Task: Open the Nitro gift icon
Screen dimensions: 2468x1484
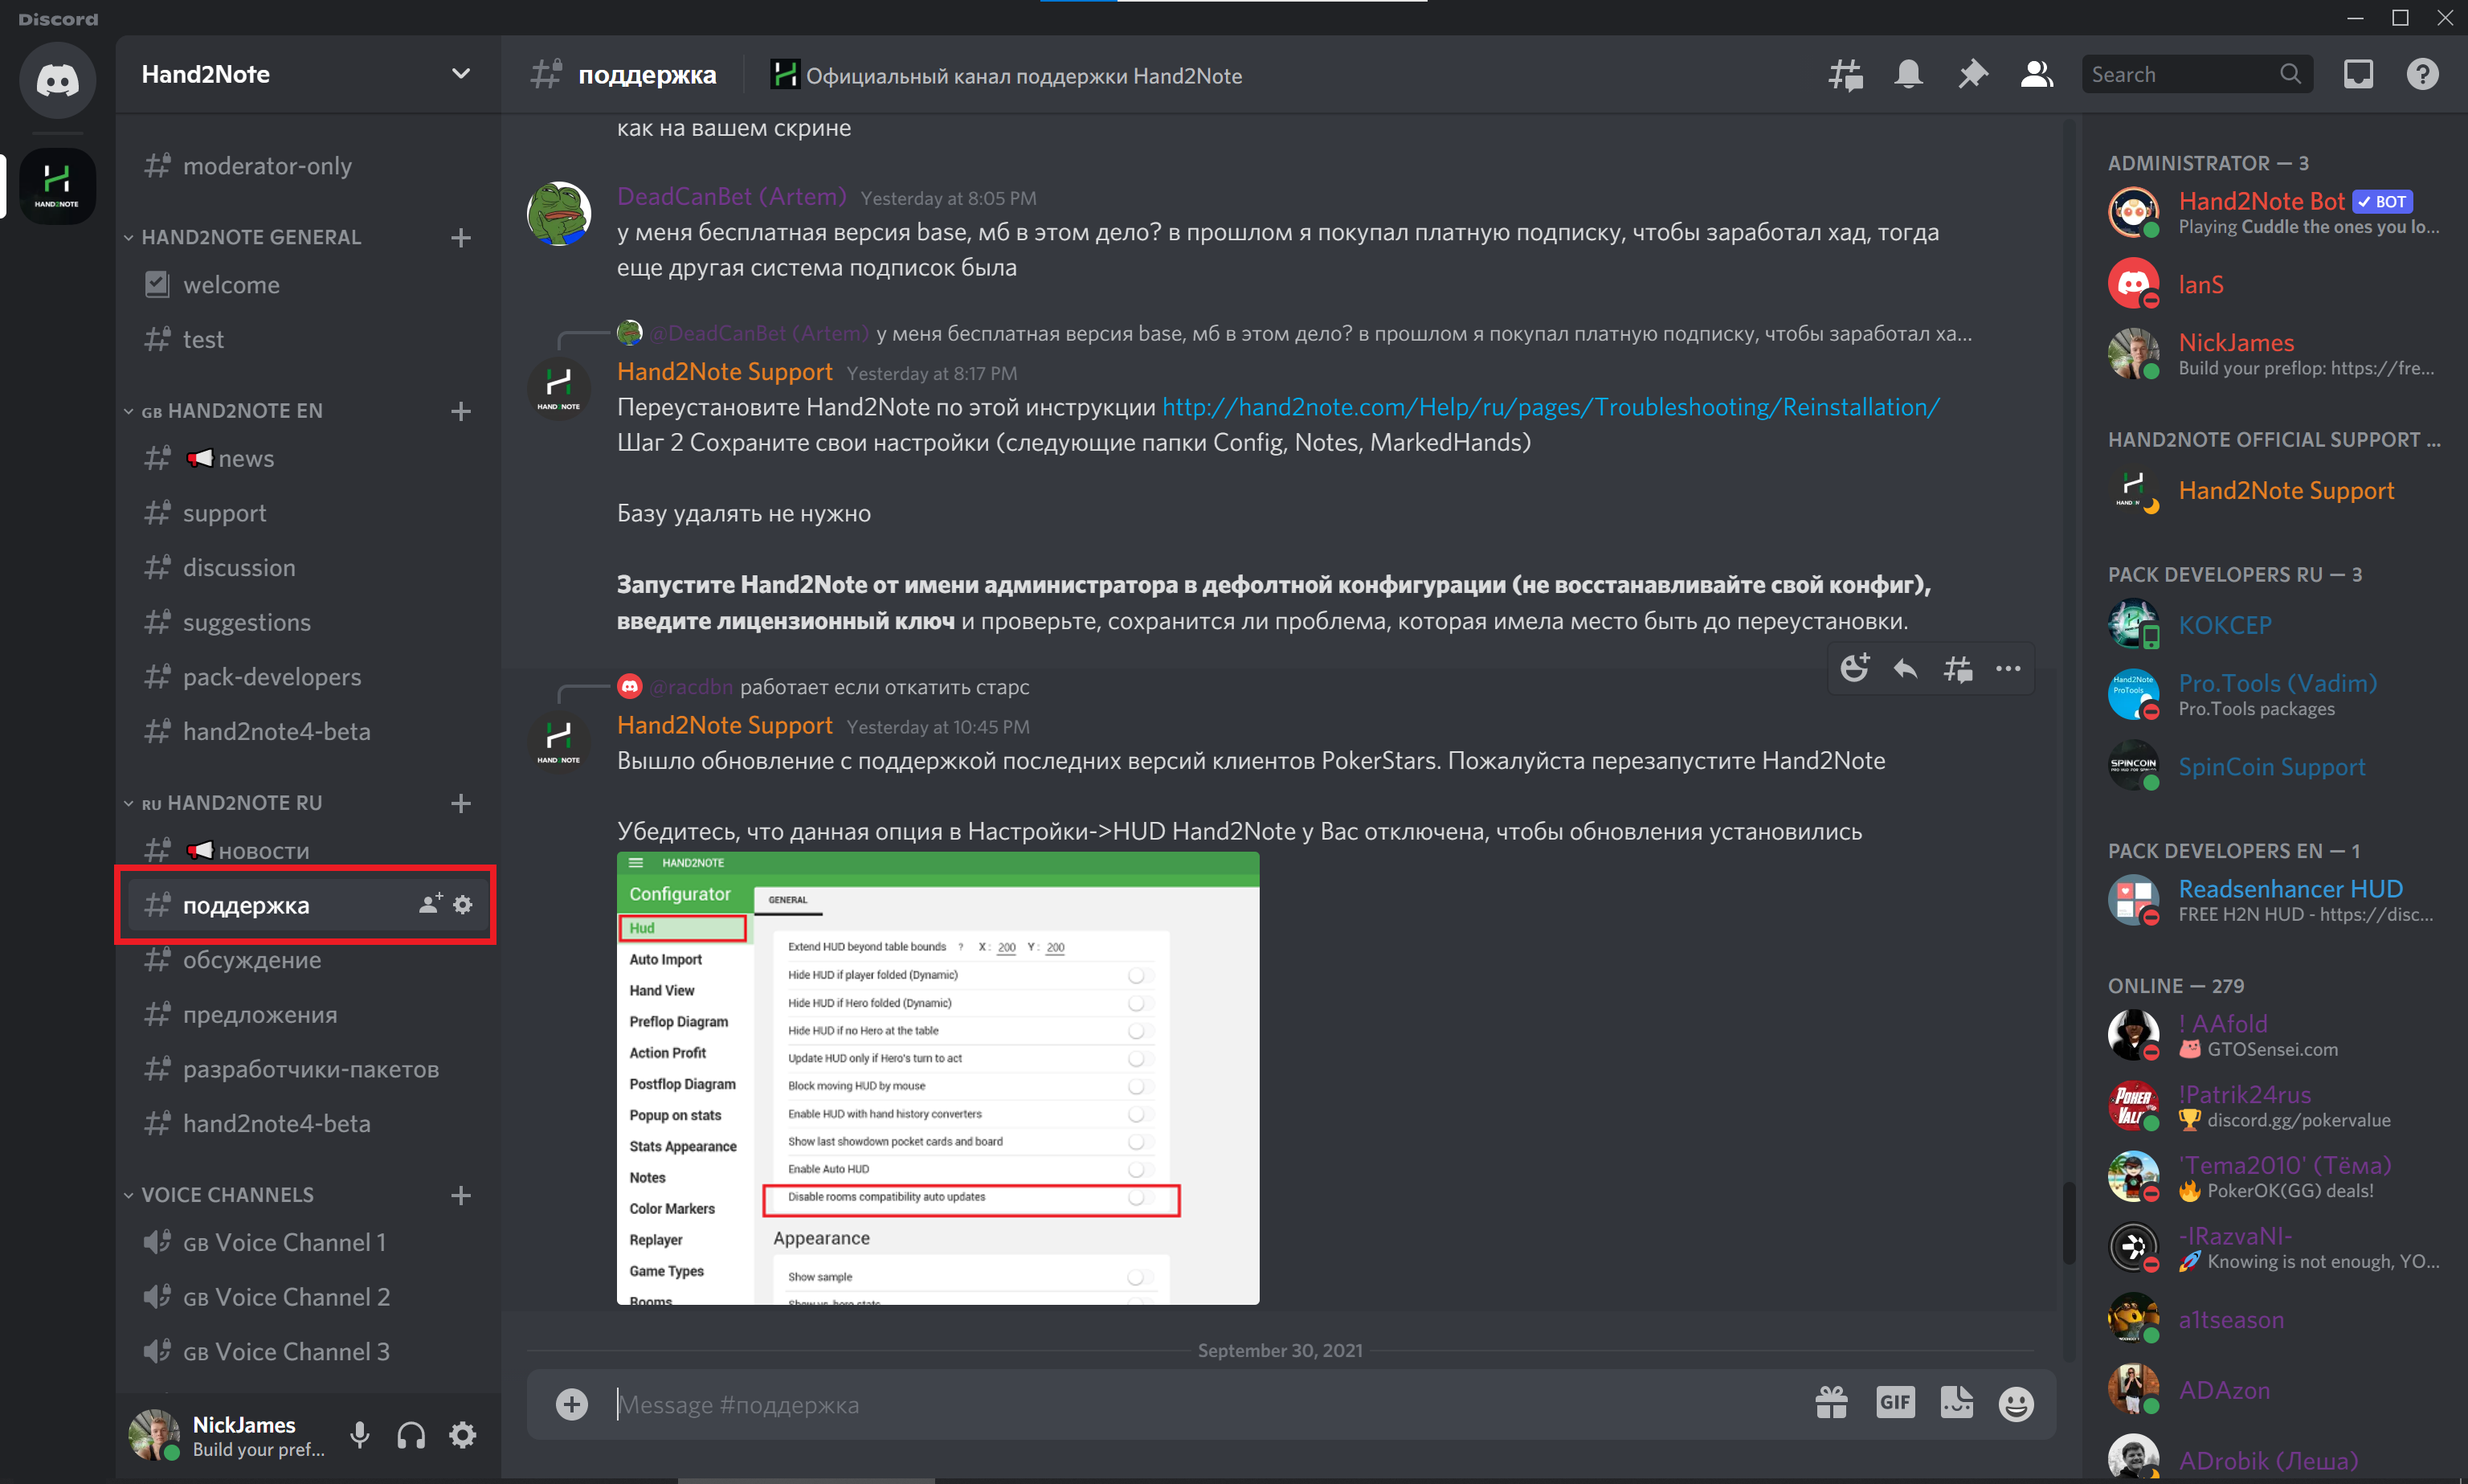Action: click(1831, 1404)
